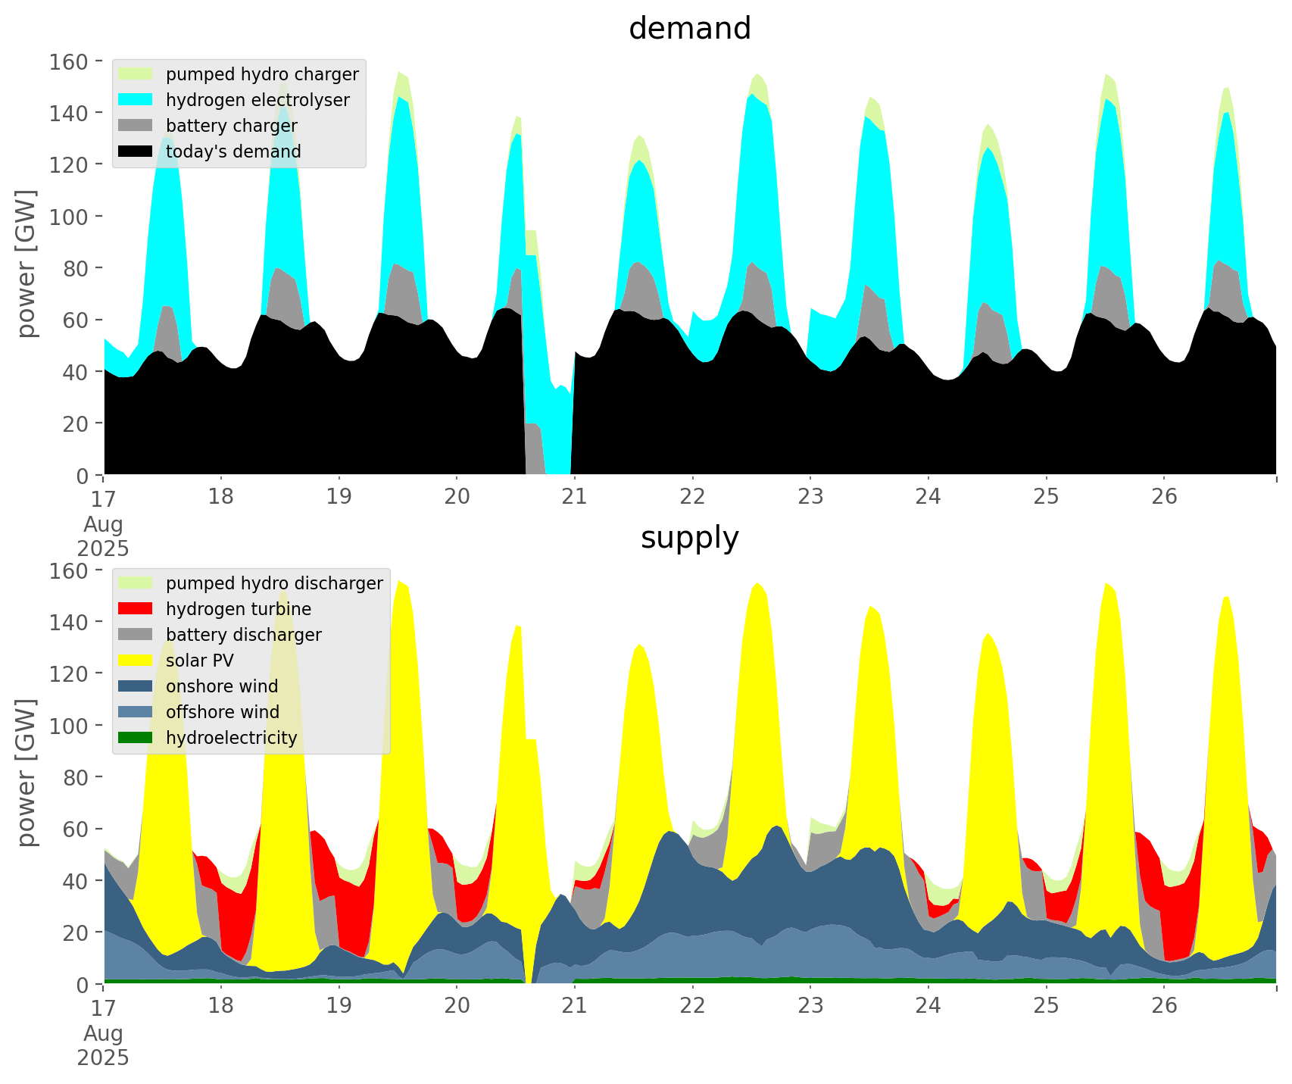This screenshot has width=1292, height=1084.
Task: Click date tick 21 on the demand chart
Action: (575, 497)
